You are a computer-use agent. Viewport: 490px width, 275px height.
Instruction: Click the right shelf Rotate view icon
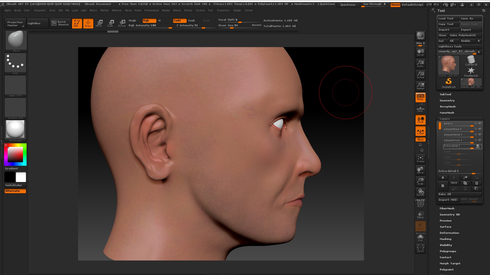[x=420, y=192]
